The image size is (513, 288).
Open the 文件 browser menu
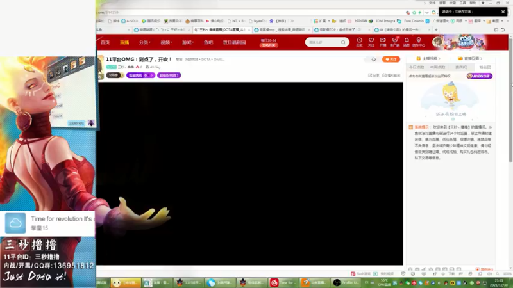(x=432, y=3)
